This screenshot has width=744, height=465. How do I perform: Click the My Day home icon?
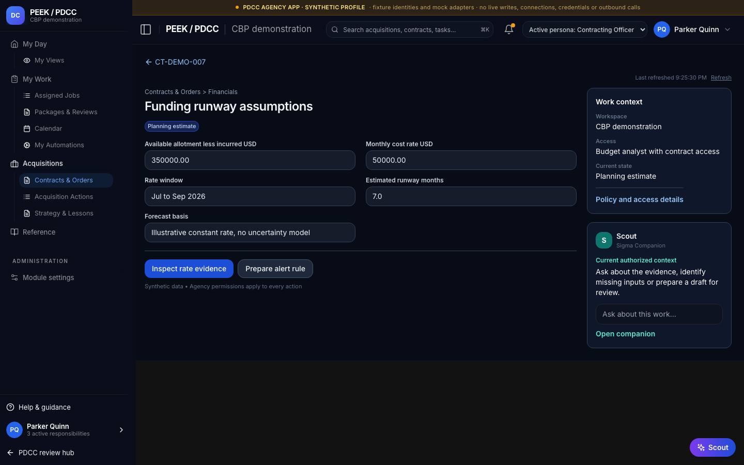tap(14, 44)
